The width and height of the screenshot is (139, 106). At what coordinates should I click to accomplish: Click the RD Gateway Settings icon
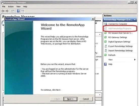click(105, 37)
